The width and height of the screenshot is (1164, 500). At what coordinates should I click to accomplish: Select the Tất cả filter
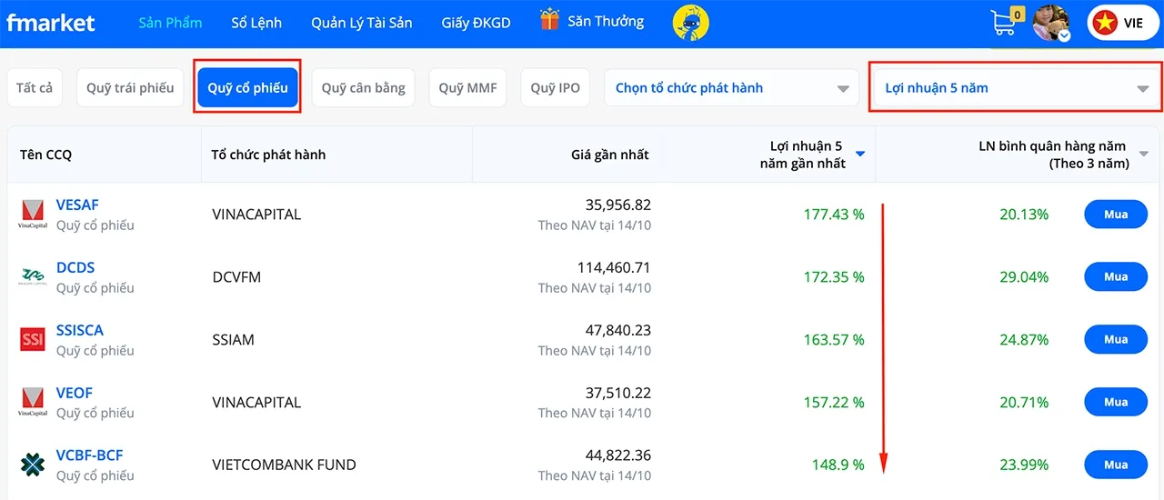(35, 88)
